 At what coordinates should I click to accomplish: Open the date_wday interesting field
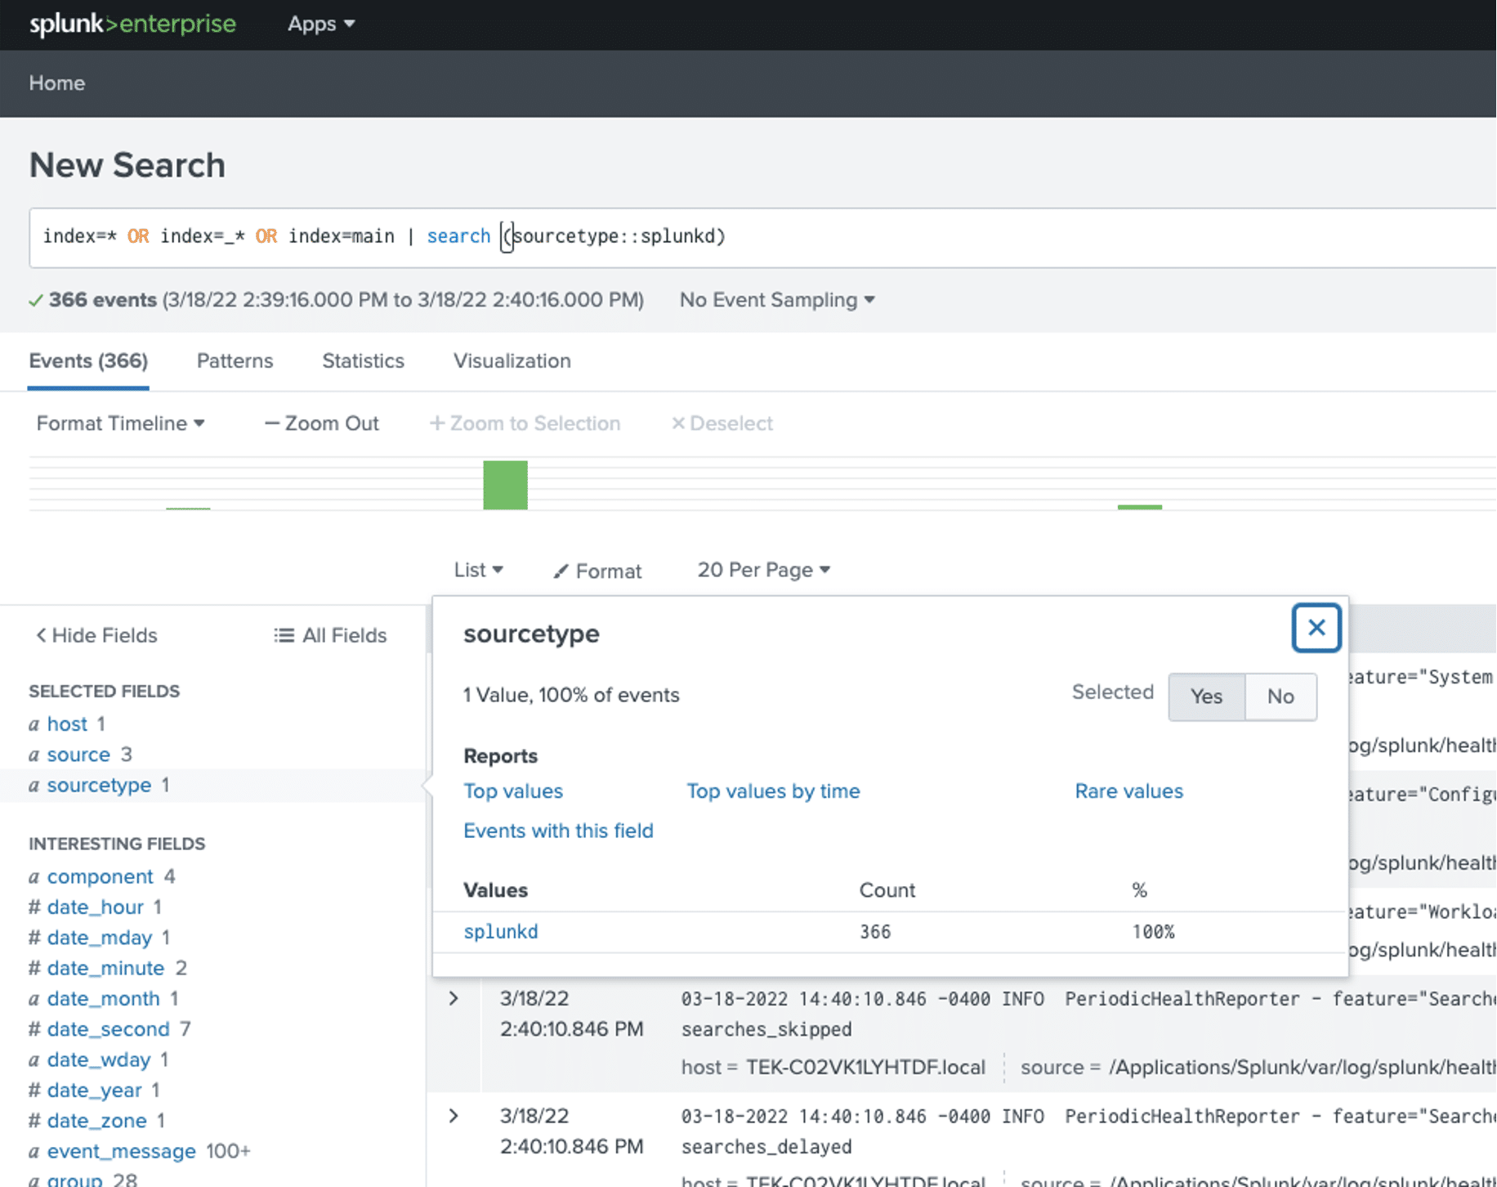[x=99, y=1060]
